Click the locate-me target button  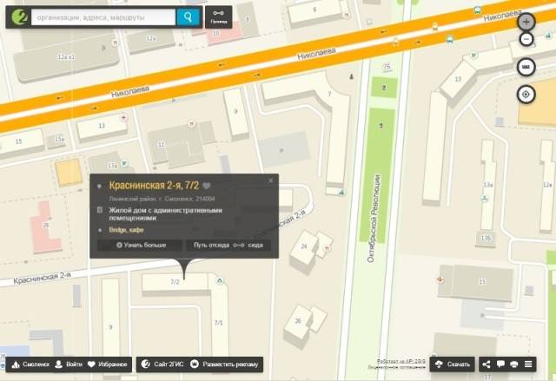(526, 94)
